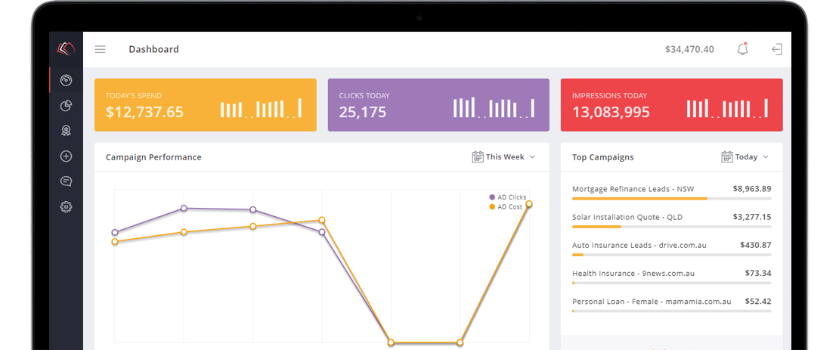Image resolution: width=839 pixels, height=350 pixels.
Task: Click the Today's Spend orange card
Action: tap(205, 105)
